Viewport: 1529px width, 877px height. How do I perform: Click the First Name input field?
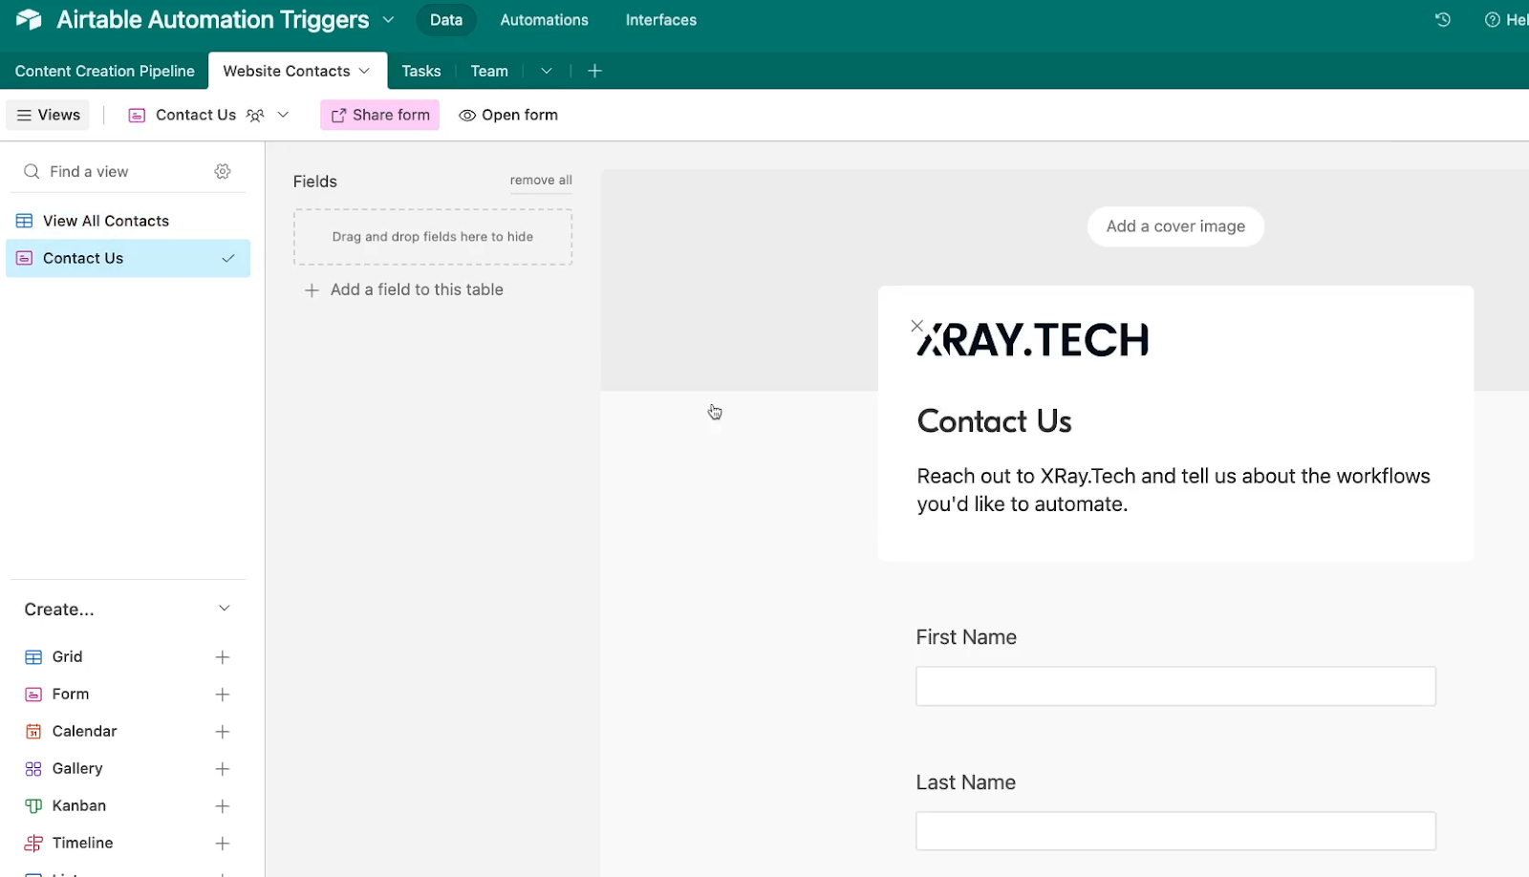(x=1175, y=686)
